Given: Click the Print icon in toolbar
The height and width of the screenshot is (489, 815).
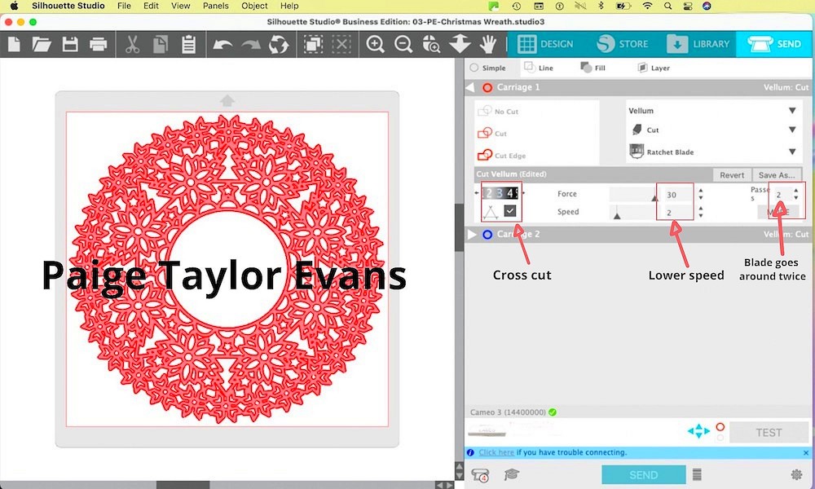Looking at the screenshot, I should point(98,44).
